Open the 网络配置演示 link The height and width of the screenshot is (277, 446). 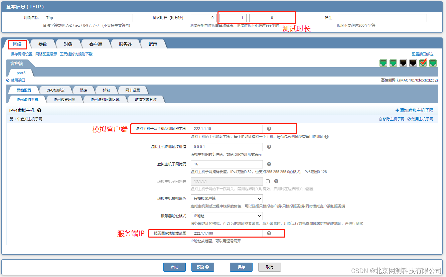click(x=46, y=54)
